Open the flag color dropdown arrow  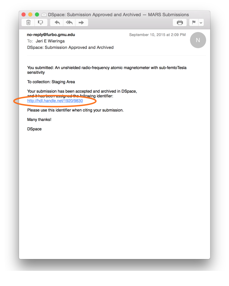(x=201, y=23)
